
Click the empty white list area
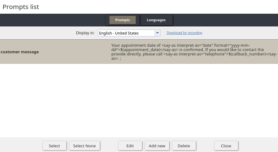139,100
